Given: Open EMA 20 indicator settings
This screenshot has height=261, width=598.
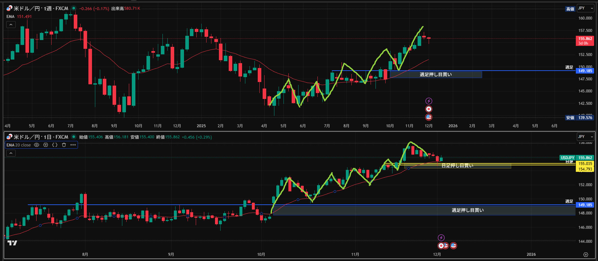Looking at the screenshot, I should coord(46,145).
